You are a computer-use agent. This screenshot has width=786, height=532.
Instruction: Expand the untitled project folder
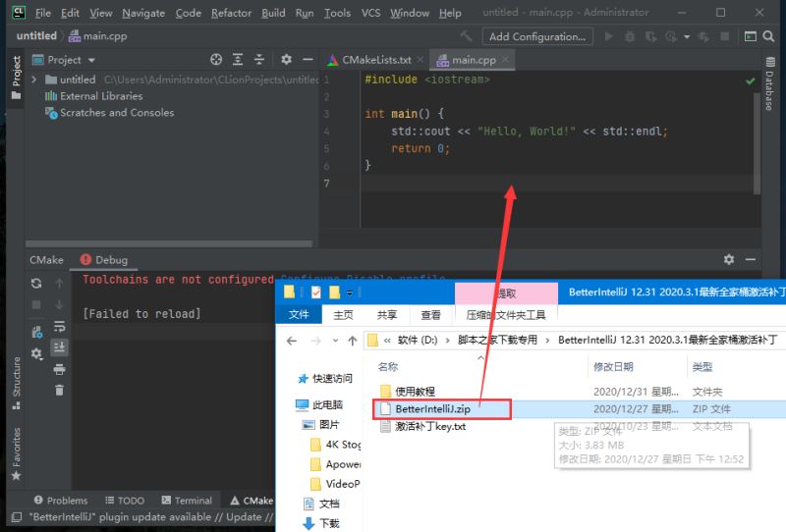click(33, 80)
